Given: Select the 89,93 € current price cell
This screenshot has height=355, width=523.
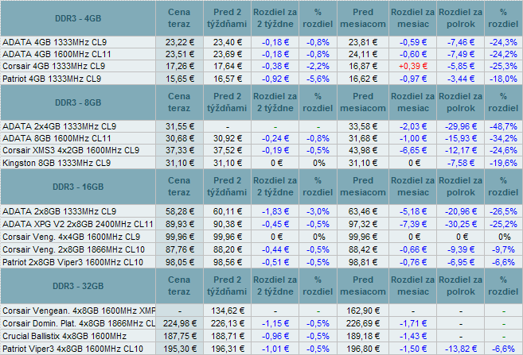Looking at the screenshot, I should (x=179, y=224).
